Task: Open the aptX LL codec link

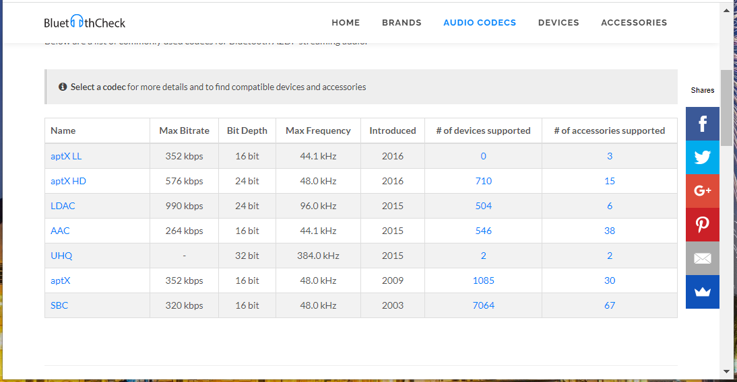Action: point(66,156)
